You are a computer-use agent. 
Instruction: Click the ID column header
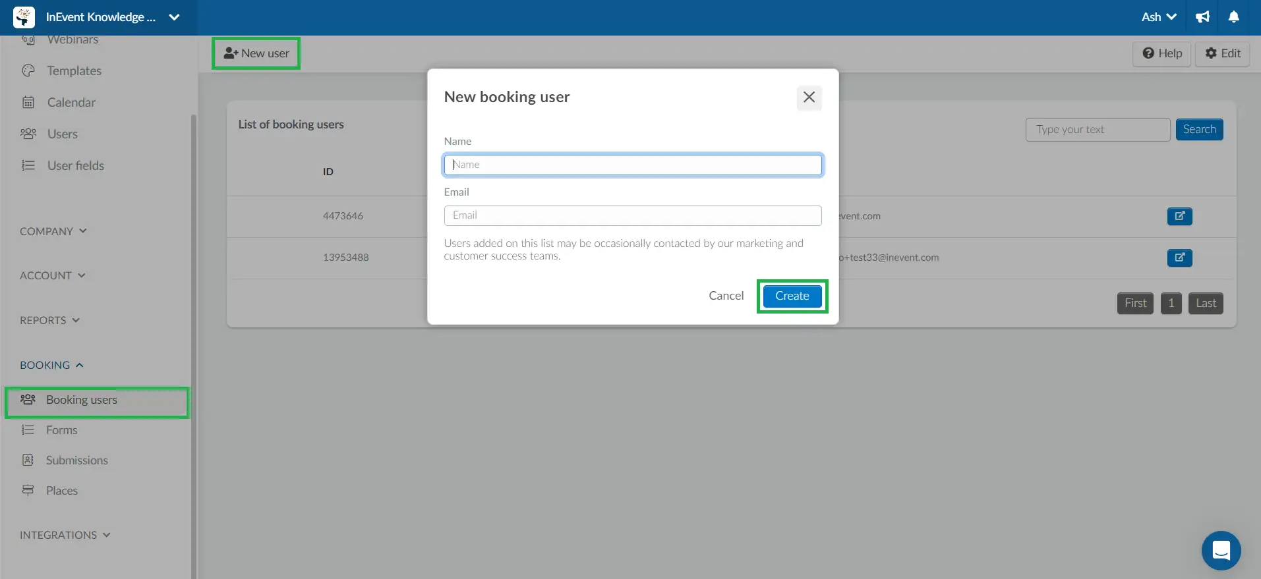(328, 172)
